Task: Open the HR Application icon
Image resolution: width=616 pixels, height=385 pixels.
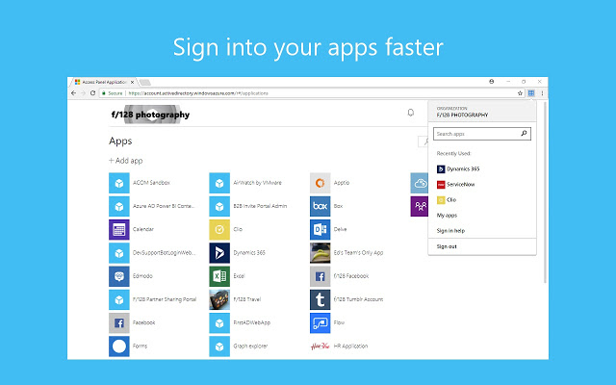Action: [321, 346]
